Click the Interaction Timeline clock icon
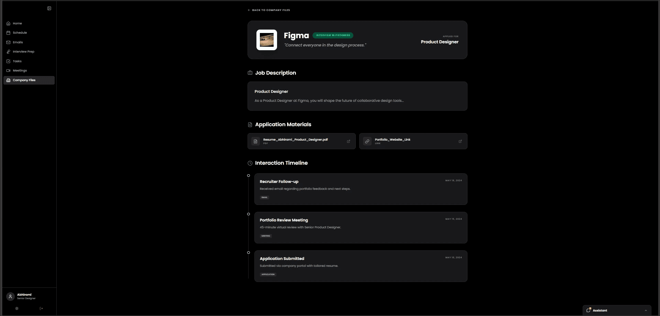Viewport: 660px width, 316px height. click(250, 163)
